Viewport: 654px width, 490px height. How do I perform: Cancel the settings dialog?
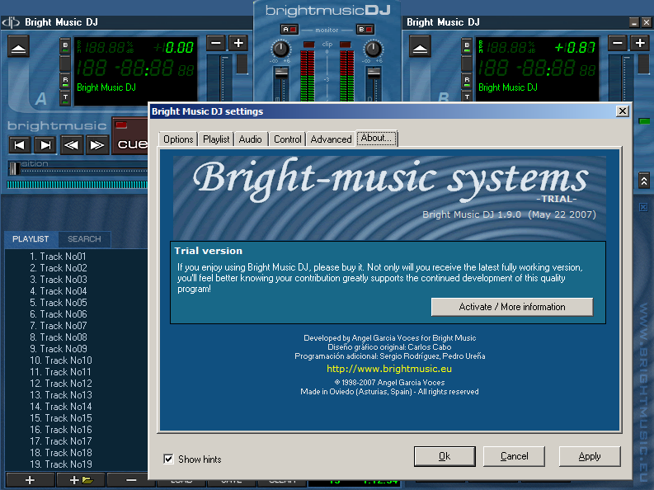click(x=514, y=456)
